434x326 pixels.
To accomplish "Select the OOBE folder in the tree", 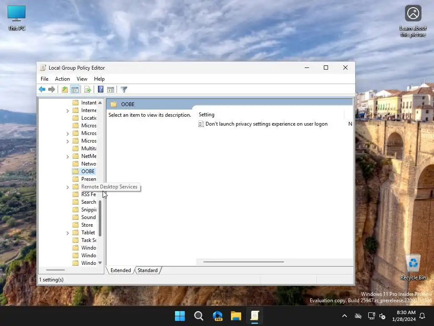I will click(88, 171).
